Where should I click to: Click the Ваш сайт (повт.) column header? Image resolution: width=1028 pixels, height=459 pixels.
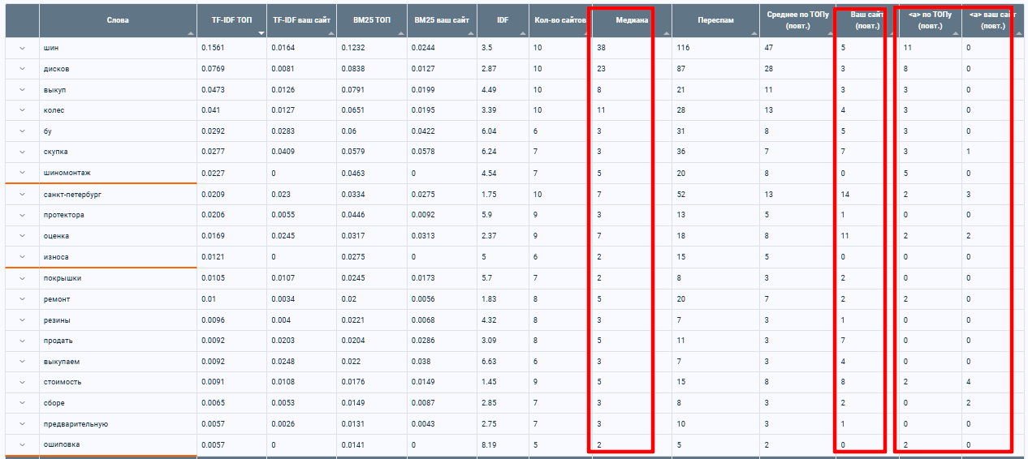862,20
